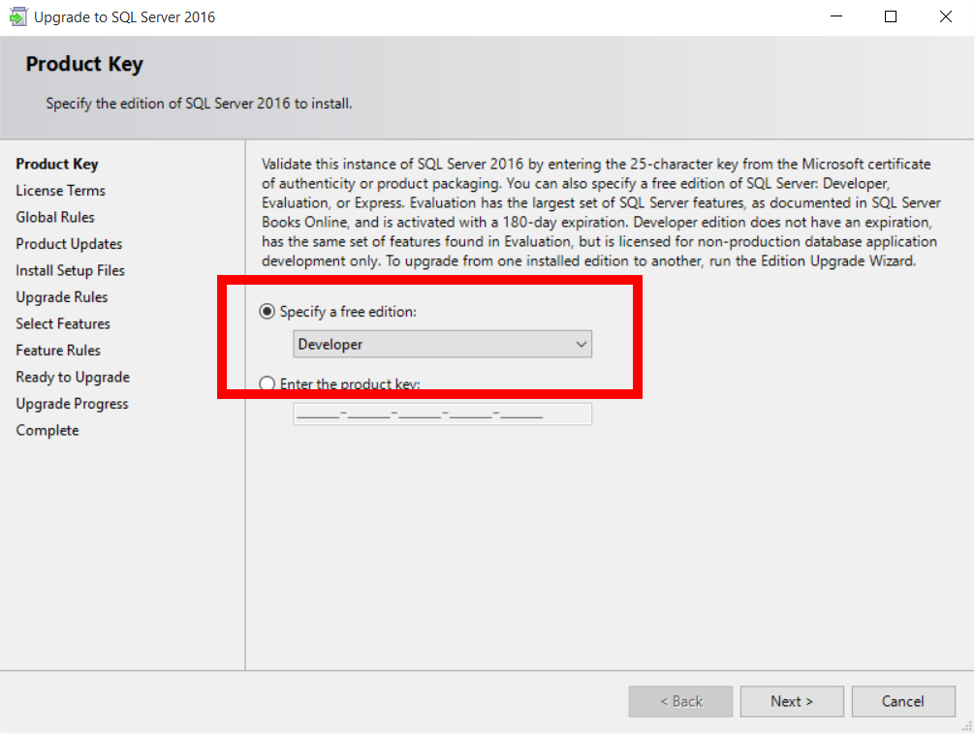The width and height of the screenshot is (975, 734).
Task: Select Upgrade Rules in sidebar
Action: click(x=62, y=297)
